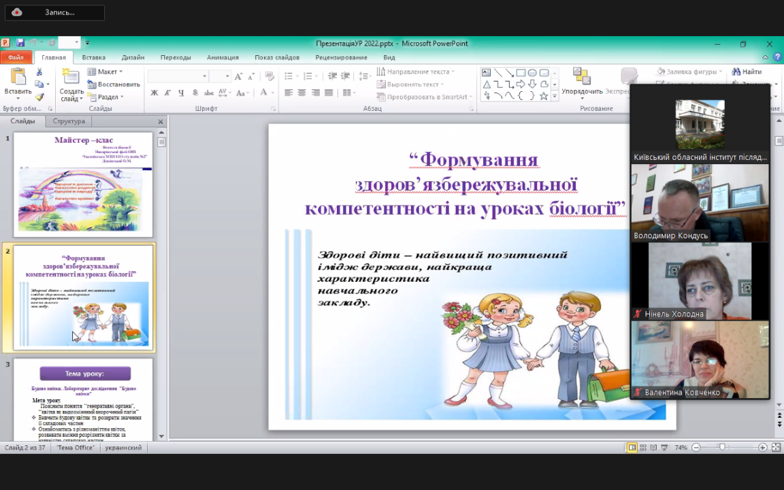Click the Восстановить button

(x=114, y=84)
